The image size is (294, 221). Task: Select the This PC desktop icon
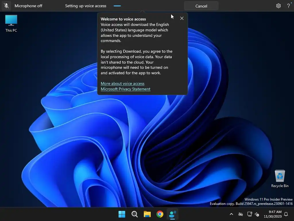click(11, 24)
